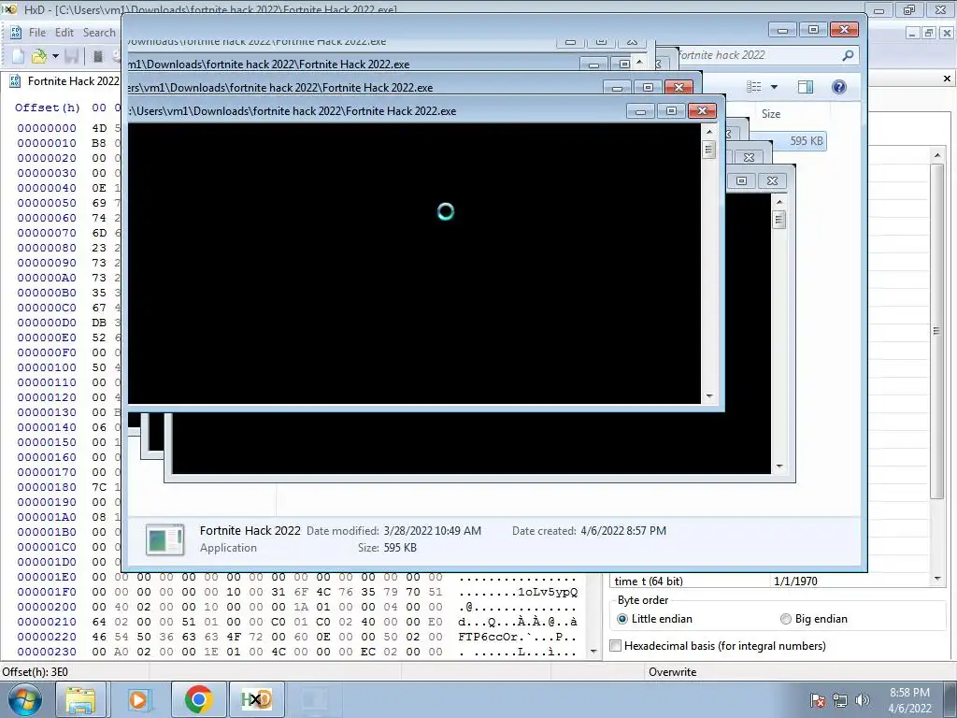This screenshot has width=957, height=718.
Task: Select the Fortnite Hack 2022 document tab
Action: tap(66, 81)
